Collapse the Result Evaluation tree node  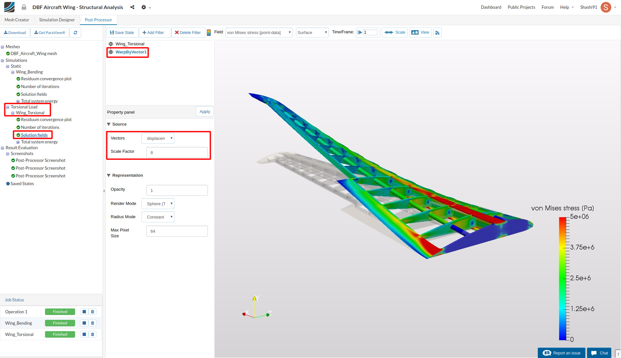pos(3,148)
